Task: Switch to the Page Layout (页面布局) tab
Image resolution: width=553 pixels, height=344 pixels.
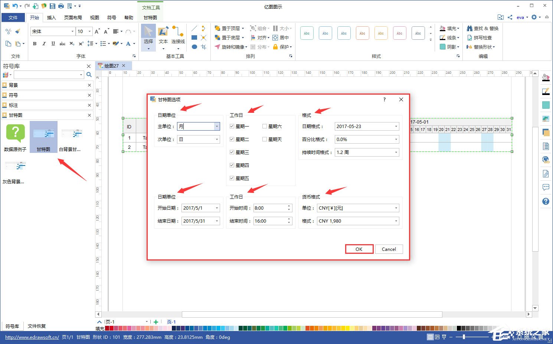Action: tap(73, 17)
